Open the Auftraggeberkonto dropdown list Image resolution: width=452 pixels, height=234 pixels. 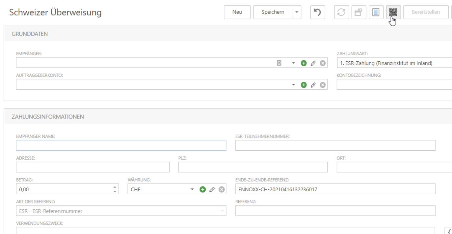[294, 85]
